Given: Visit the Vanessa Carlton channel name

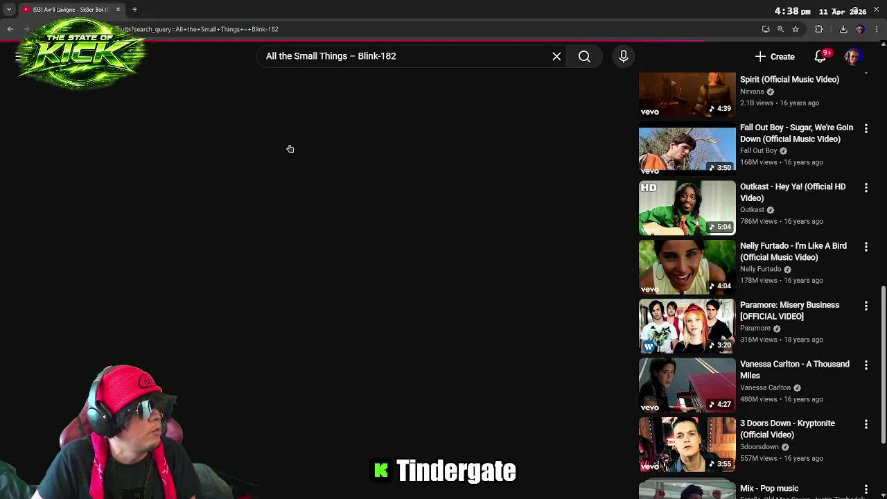Looking at the screenshot, I should 765,387.
